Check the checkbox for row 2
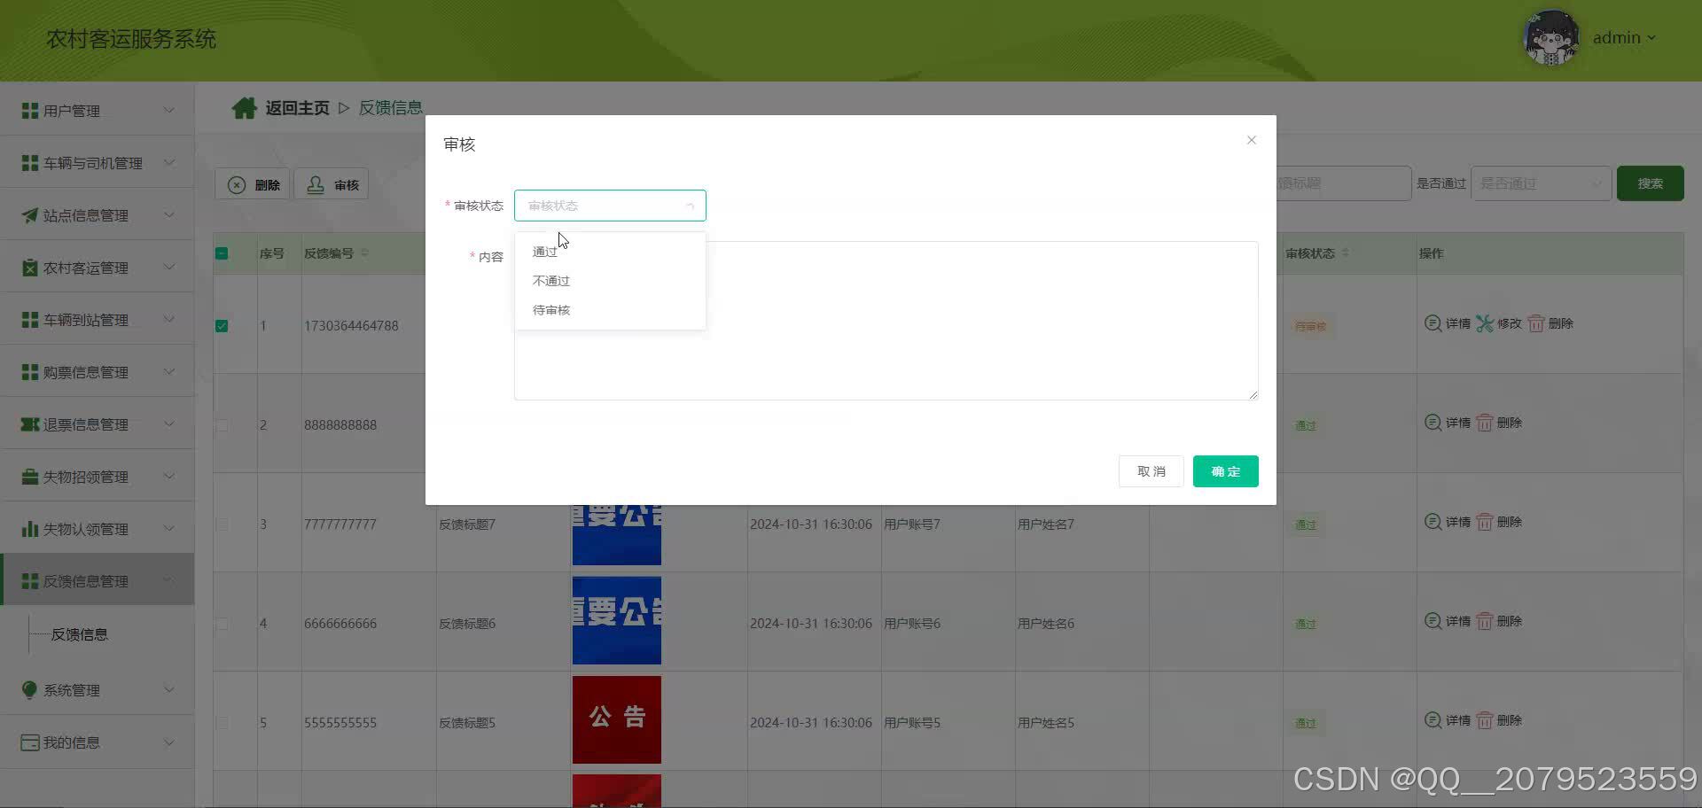This screenshot has height=808, width=1702. tap(222, 425)
